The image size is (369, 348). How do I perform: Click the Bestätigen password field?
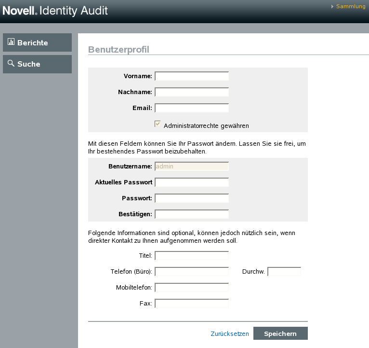pyautogui.click(x=192, y=214)
